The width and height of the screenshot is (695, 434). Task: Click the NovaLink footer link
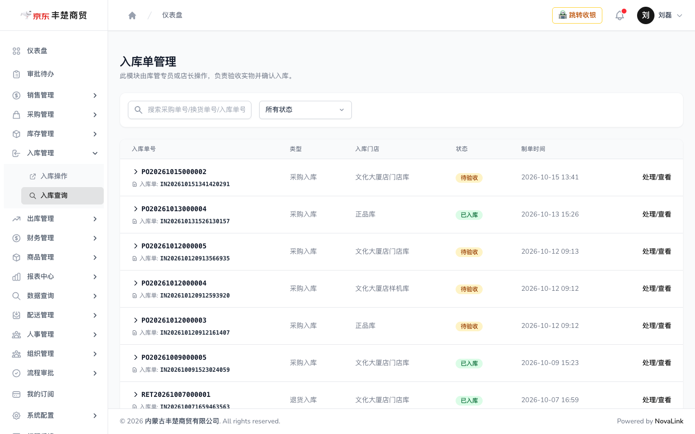669,421
